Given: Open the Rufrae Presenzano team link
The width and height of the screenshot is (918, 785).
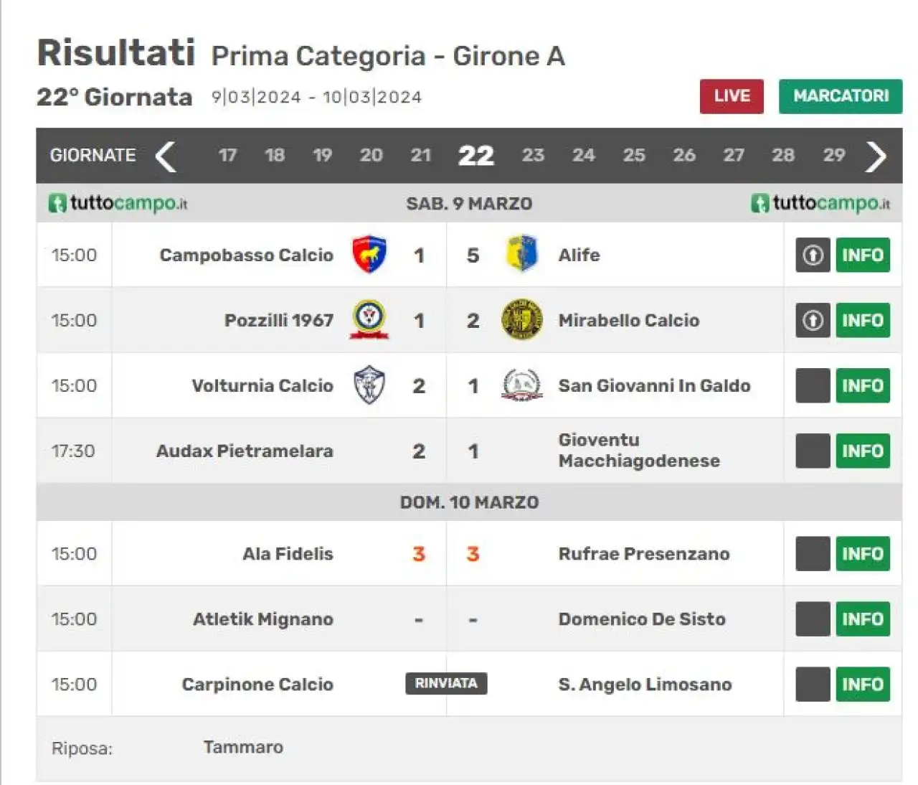Looking at the screenshot, I should coord(644,554).
